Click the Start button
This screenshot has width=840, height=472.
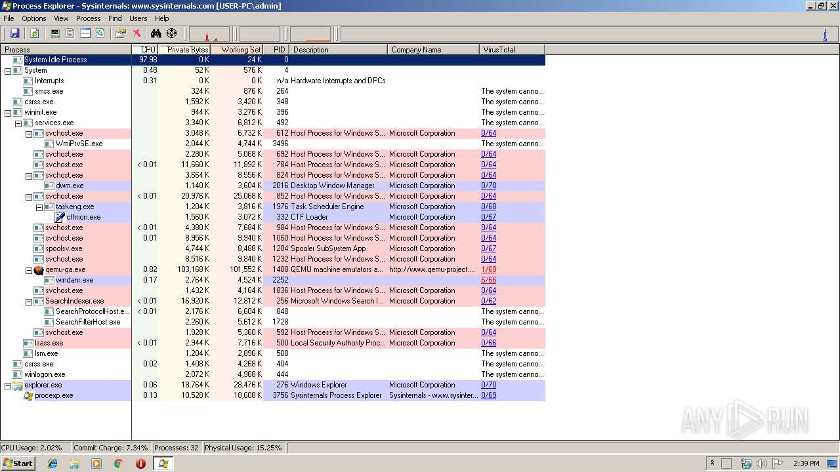[x=18, y=463]
